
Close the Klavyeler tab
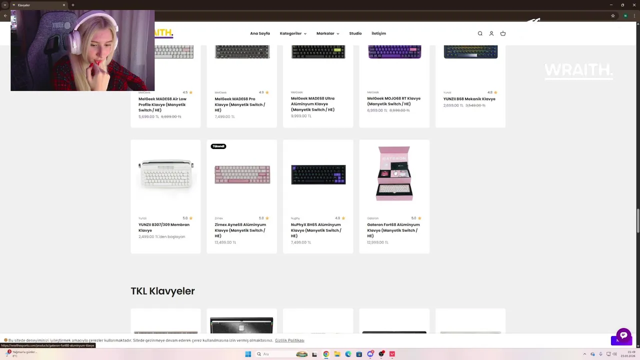pyautogui.click(x=64, y=5)
